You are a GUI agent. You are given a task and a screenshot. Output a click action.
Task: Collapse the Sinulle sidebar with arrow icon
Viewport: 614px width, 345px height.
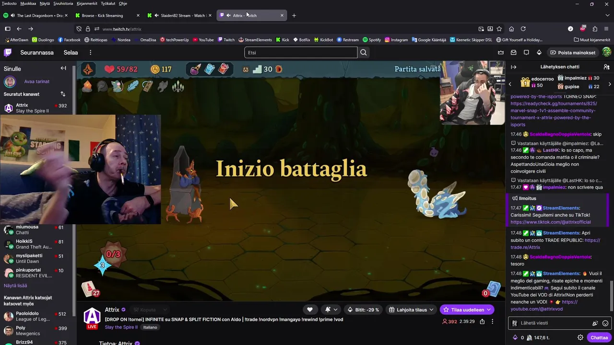pyautogui.click(x=63, y=68)
